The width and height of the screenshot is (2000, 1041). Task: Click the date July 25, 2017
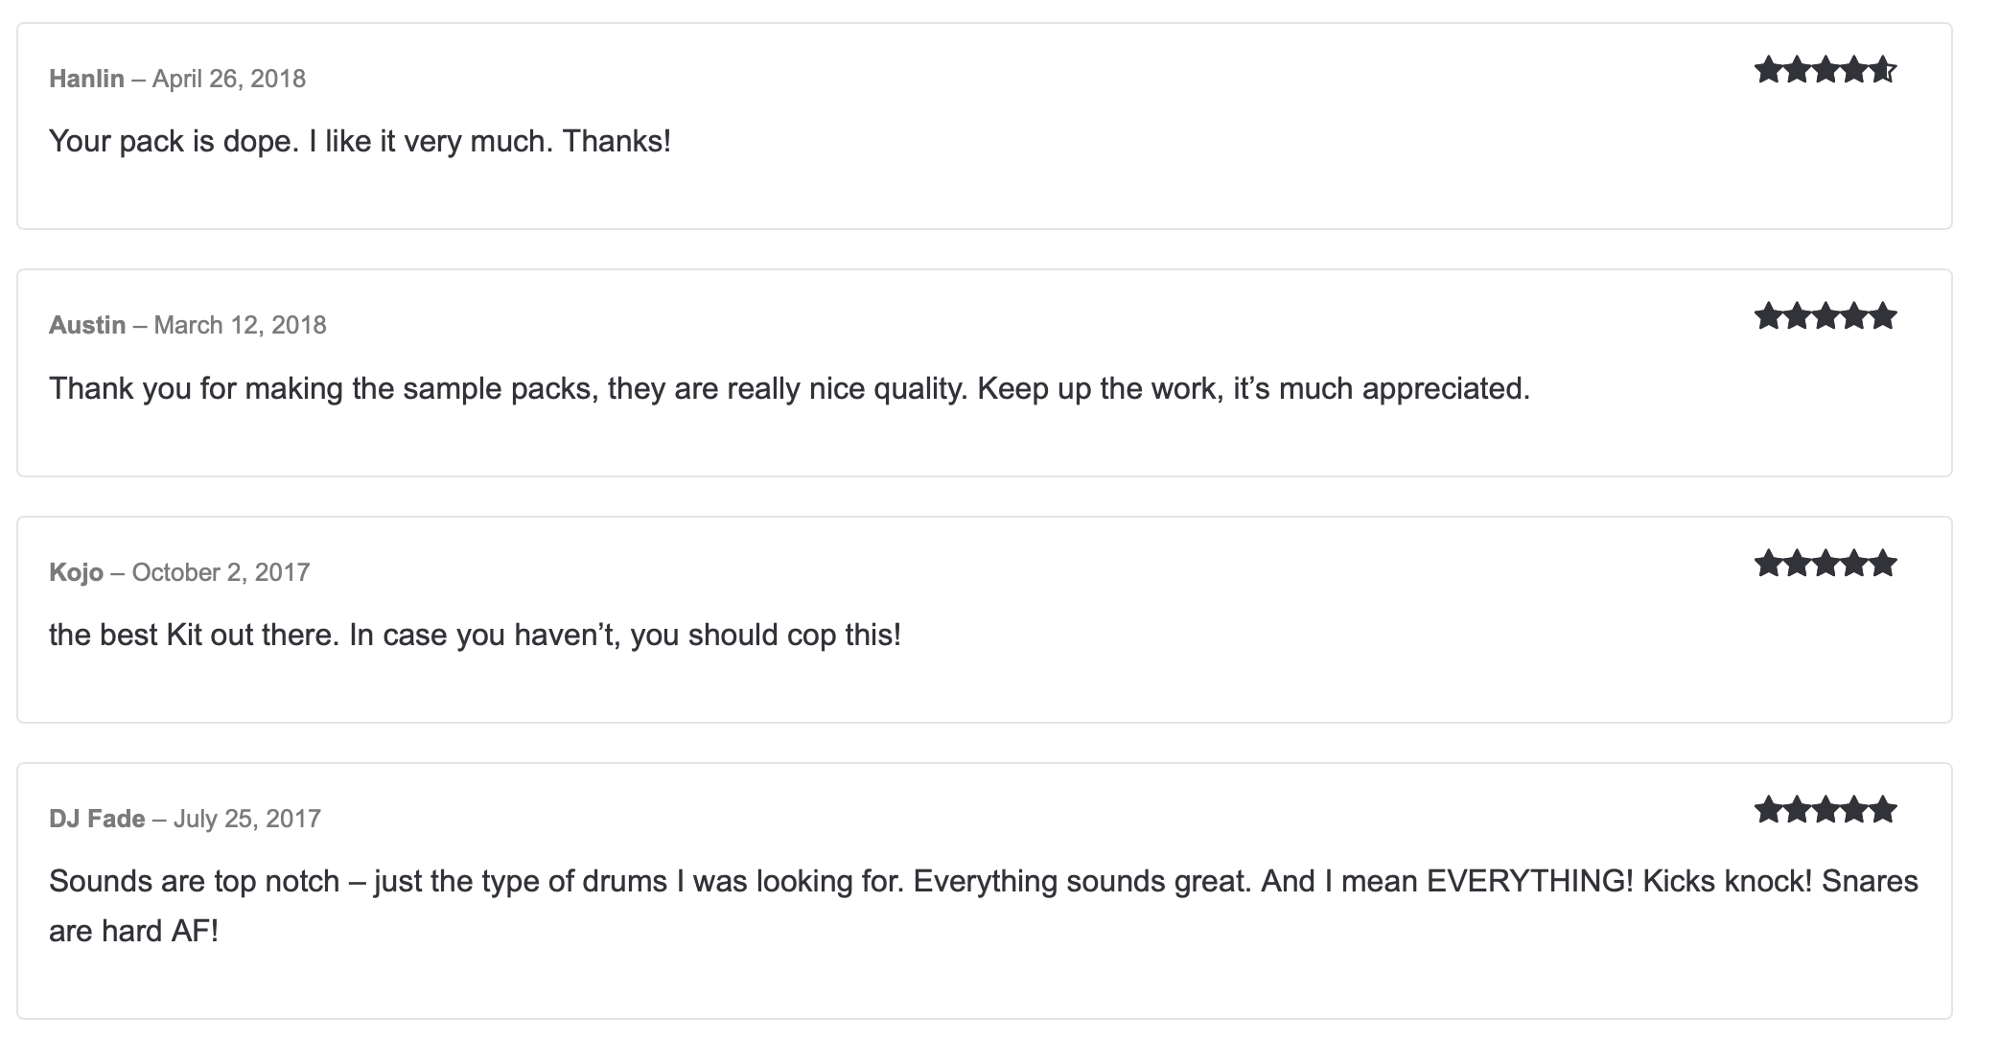(247, 819)
